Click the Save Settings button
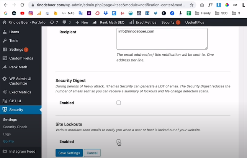Screen dimensions: 247x158 point(69,153)
